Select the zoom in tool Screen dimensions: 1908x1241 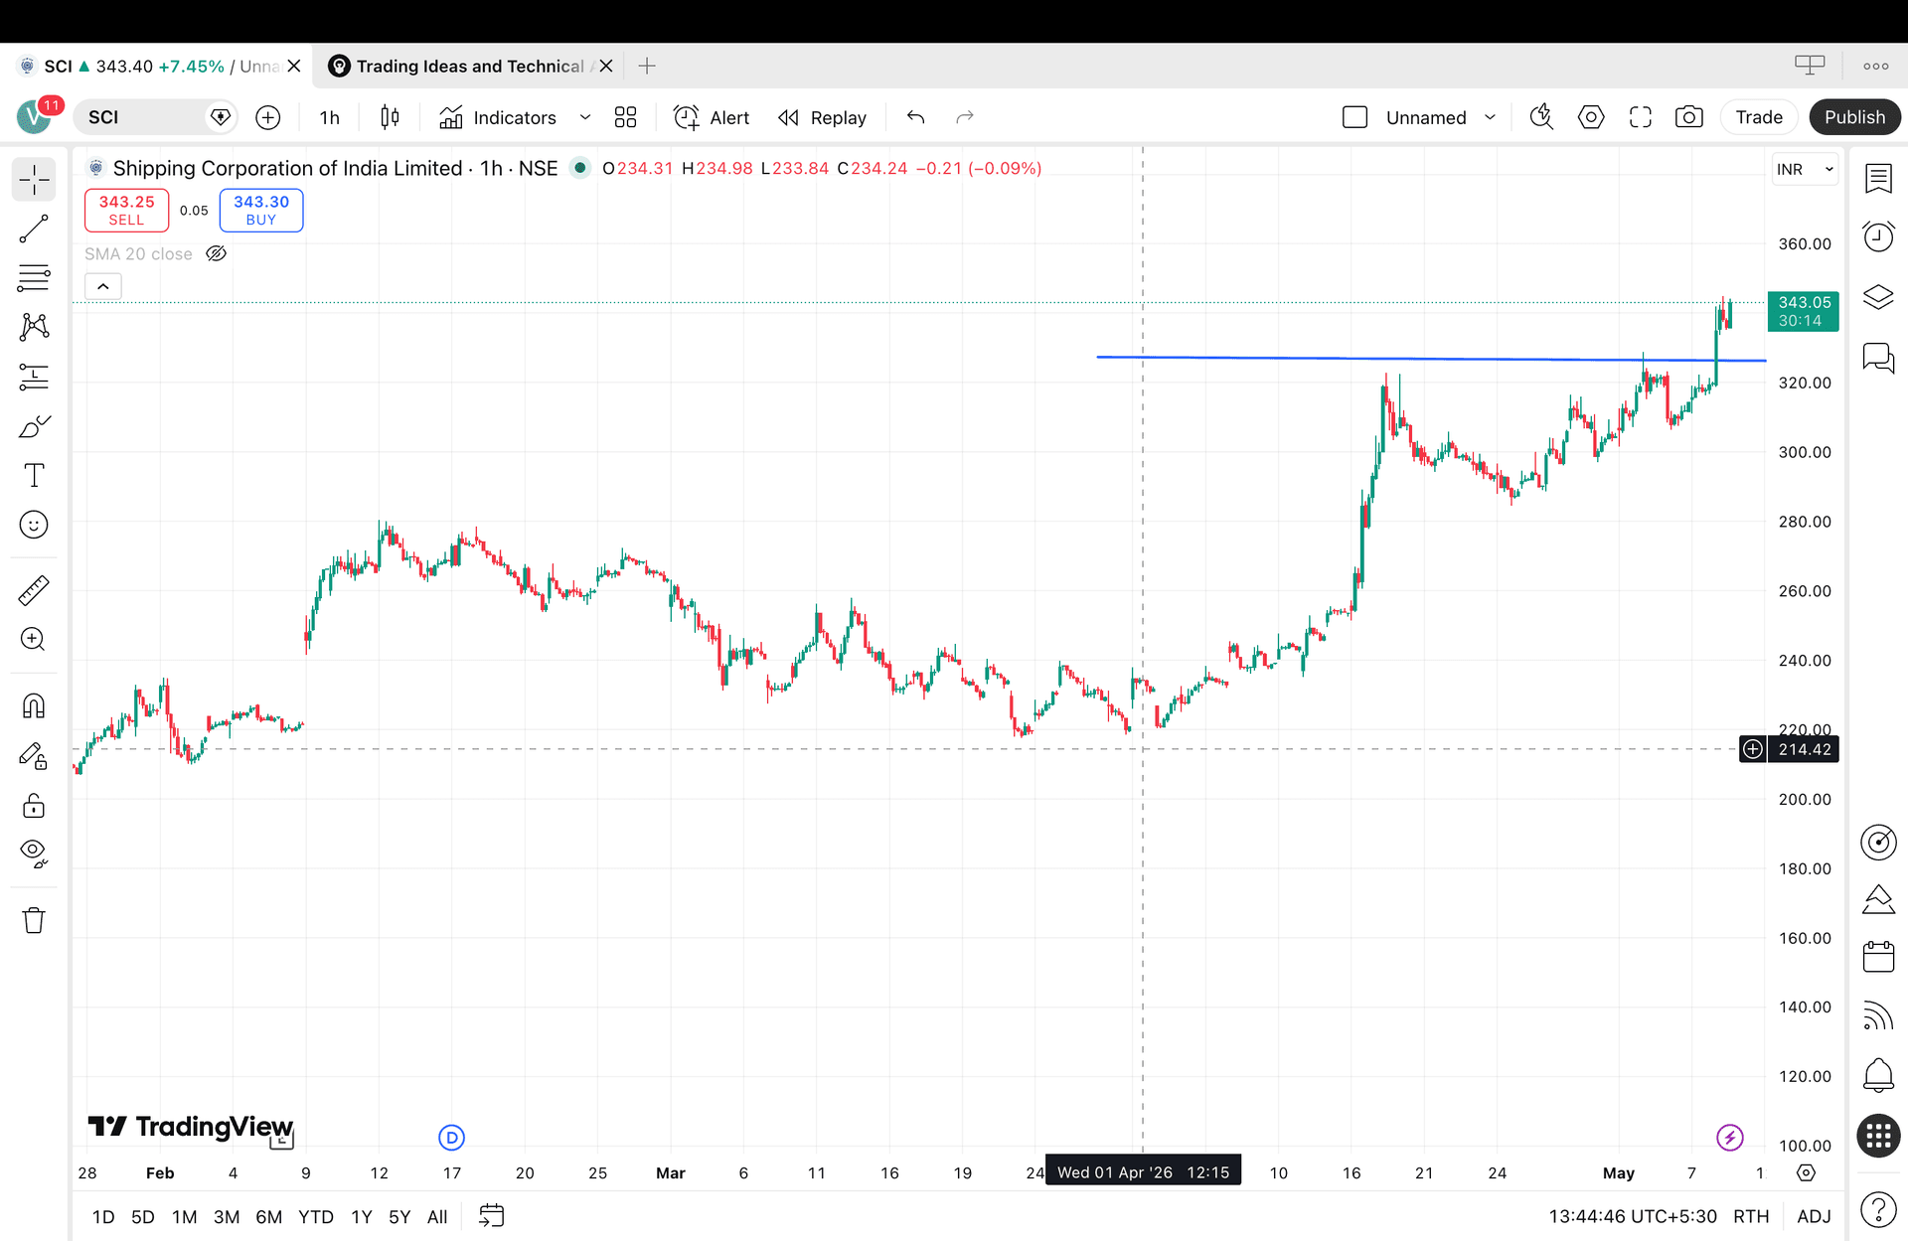[34, 639]
